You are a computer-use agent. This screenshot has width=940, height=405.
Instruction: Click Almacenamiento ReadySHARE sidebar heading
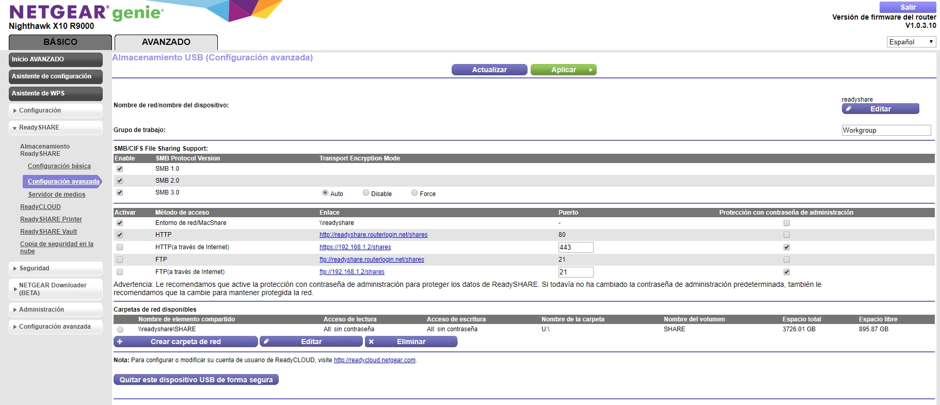point(45,150)
